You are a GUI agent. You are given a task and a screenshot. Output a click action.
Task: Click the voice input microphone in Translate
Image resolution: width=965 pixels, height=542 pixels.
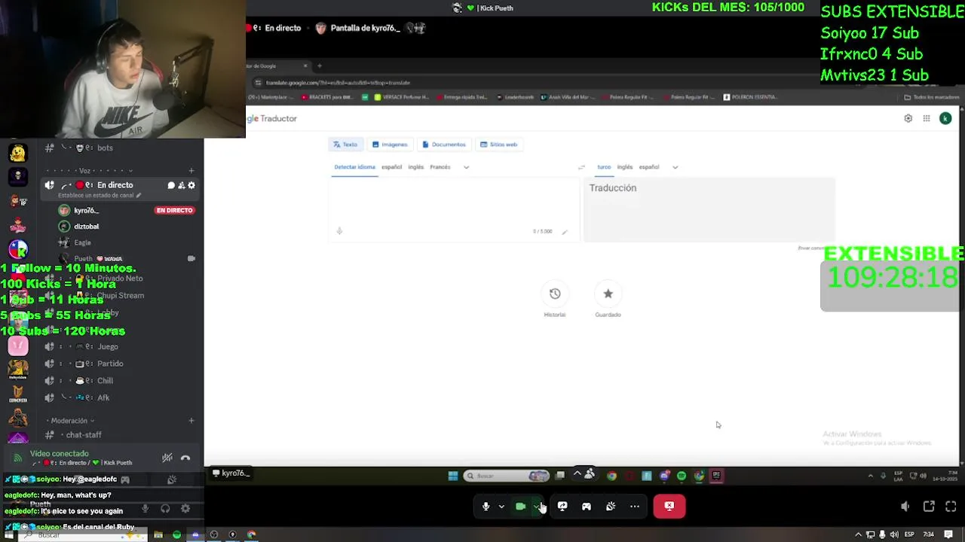pyautogui.click(x=339, y=231)
